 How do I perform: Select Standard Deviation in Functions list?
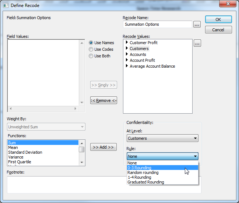point(25,152)
